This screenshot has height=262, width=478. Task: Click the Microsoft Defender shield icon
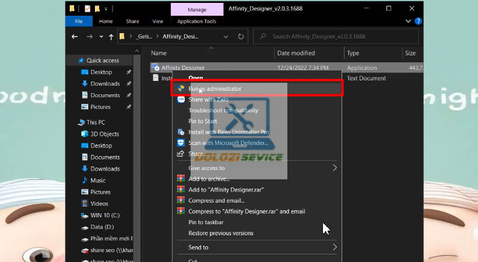tap(181, 143)
